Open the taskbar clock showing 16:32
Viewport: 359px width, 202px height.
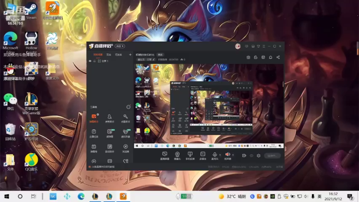click(333, 197)
